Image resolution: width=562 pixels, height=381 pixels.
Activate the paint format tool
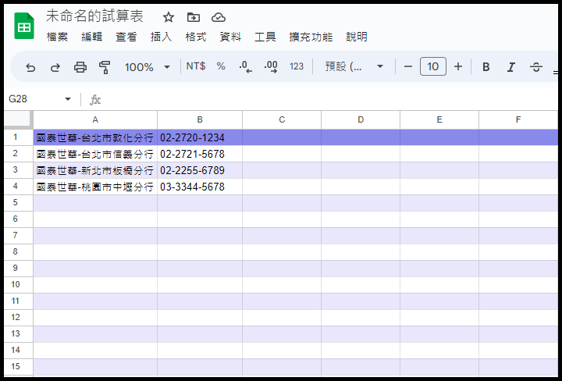click(105, 67)
